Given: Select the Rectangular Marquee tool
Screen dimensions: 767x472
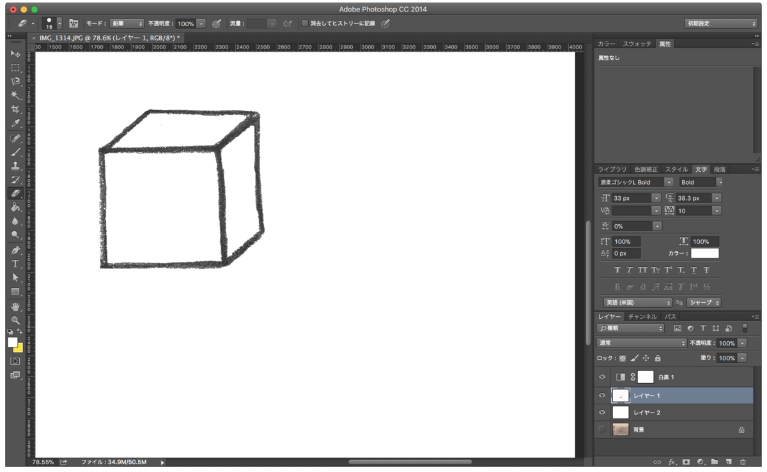Looking at the screenshot, I should [15, 68].
